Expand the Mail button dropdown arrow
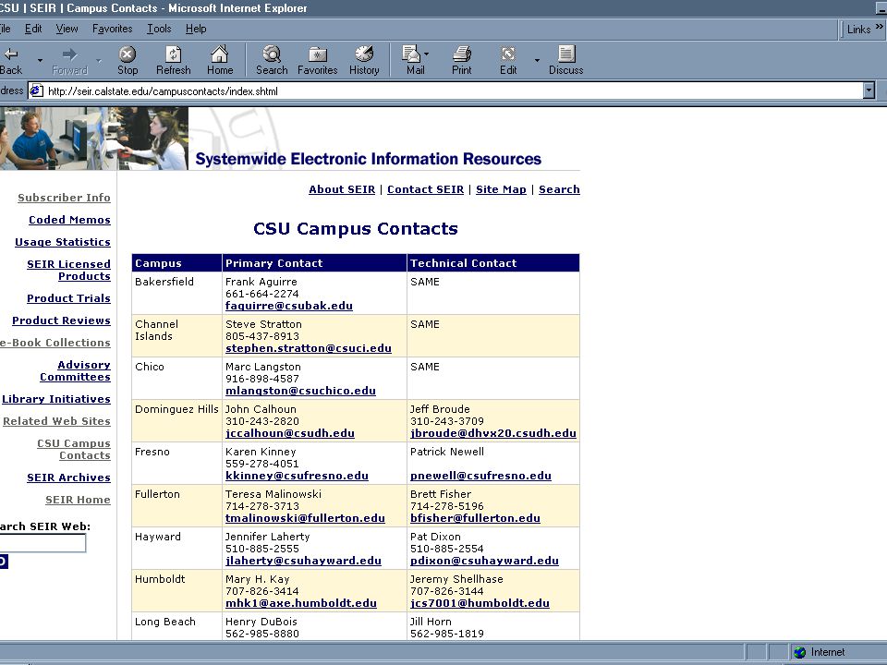This screenshot has width=887, height=665. pyautogui.click(x=426, y=54)
